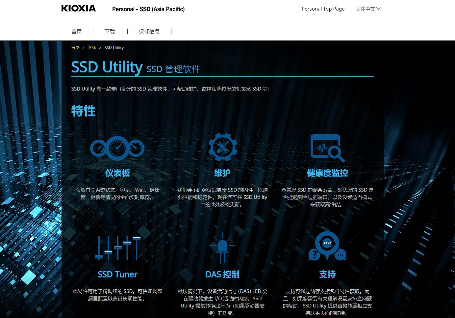The height and width of the screenshot is (318, 455).
Task: Open the 保修信息 menu item
Action: coord(149,32)
